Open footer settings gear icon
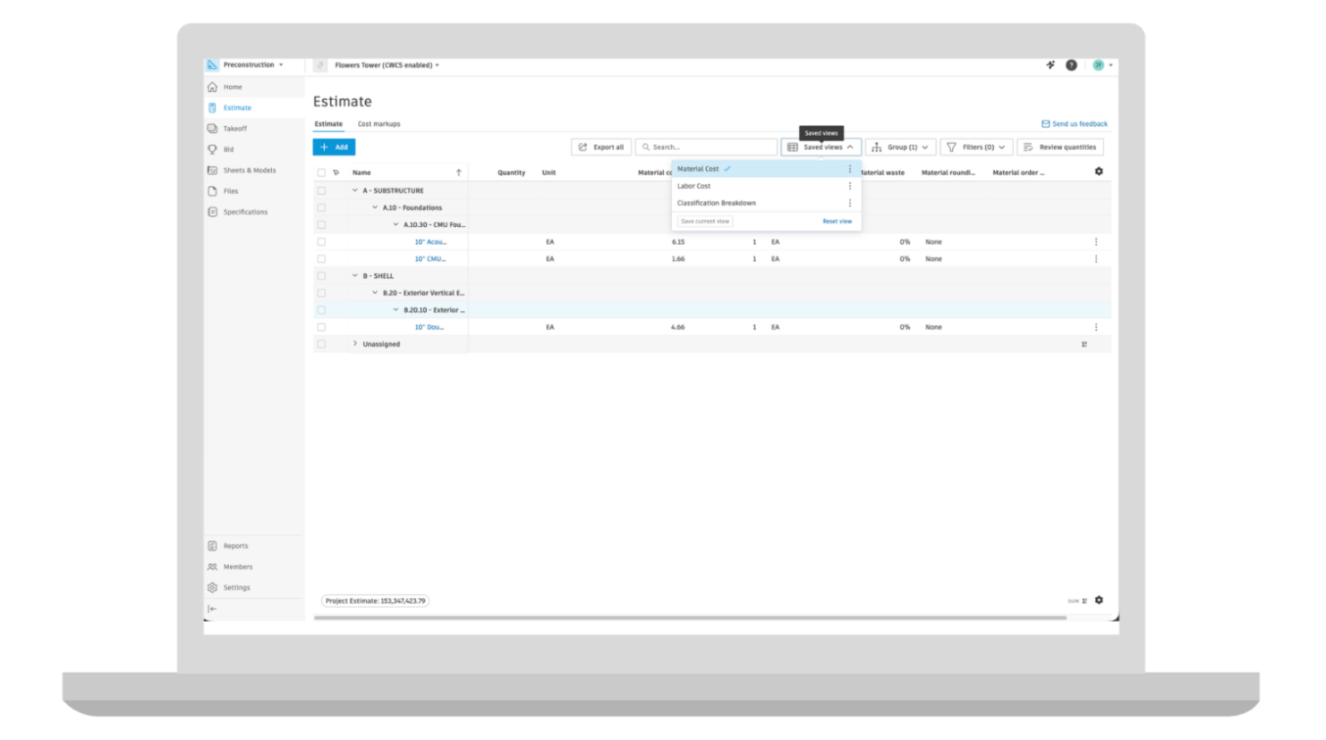The width and height of the screenshot is (1326, 740). click(x=1099, y=601)
